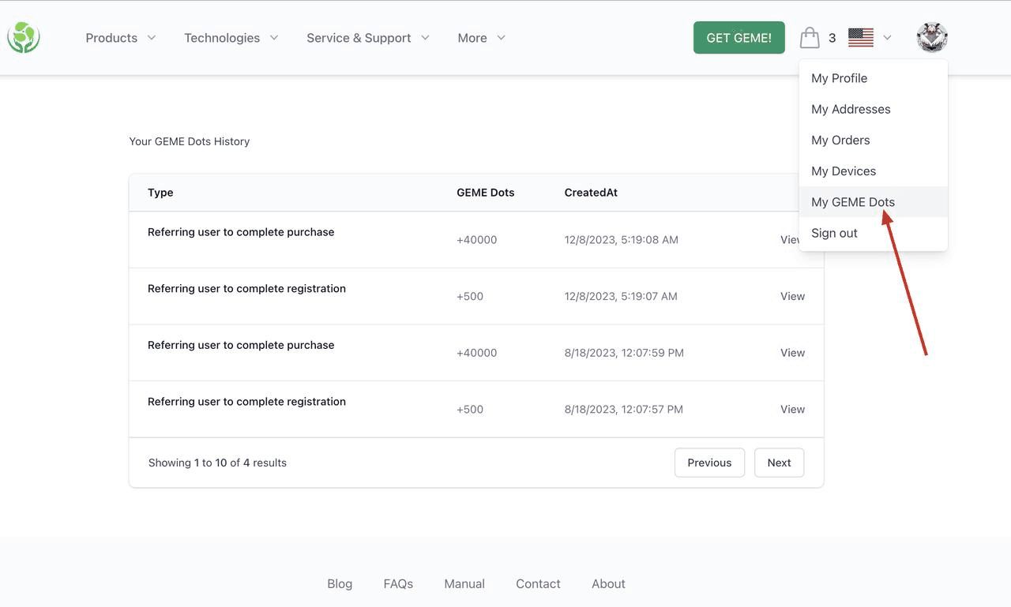1011x607 pixels.
Task: Click the GEME green logo icon
Action: click(24, 37)
